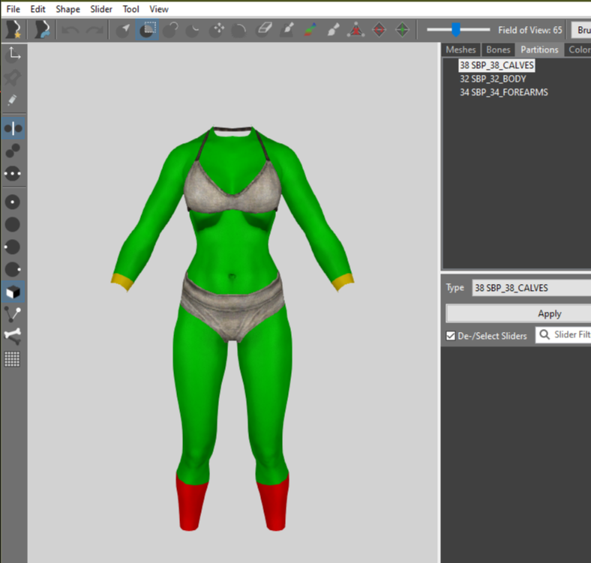The image size is (591, 563).
Task: Choose the Collapse Vertex tool
Action: click(356, 29)
